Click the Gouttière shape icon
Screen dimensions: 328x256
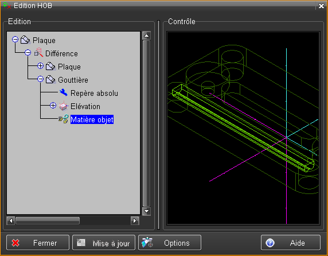(x=50, y=79)
